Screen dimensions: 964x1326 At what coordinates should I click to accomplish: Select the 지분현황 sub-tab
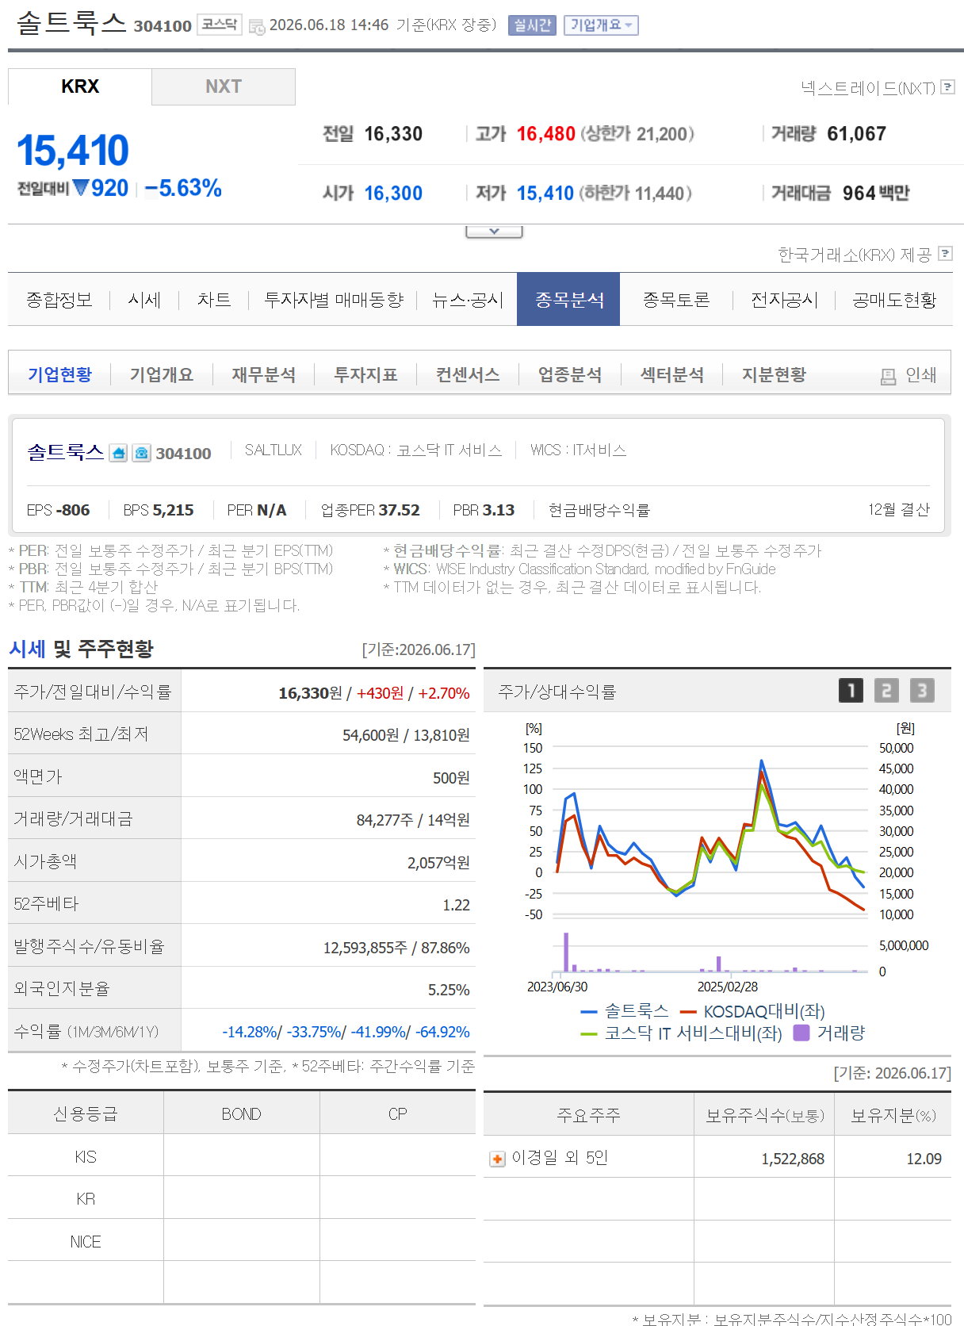coord(774,374)
